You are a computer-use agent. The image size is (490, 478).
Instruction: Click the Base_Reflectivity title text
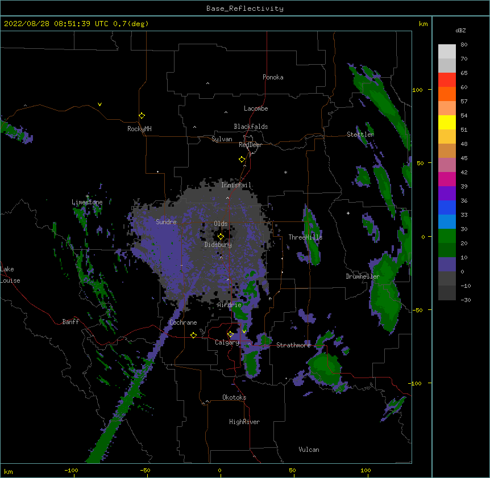[245, 9]
